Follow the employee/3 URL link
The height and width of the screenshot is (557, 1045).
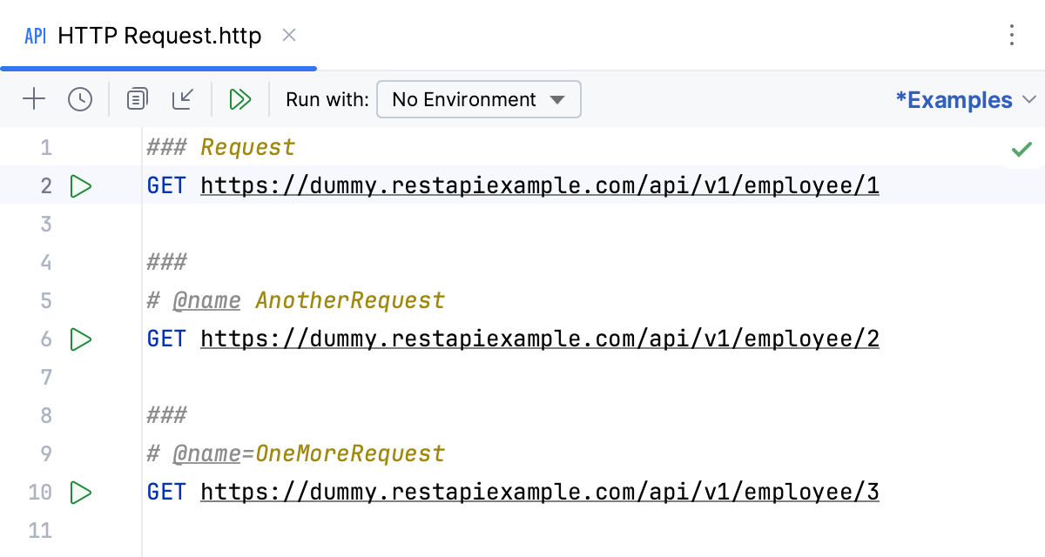540,492
